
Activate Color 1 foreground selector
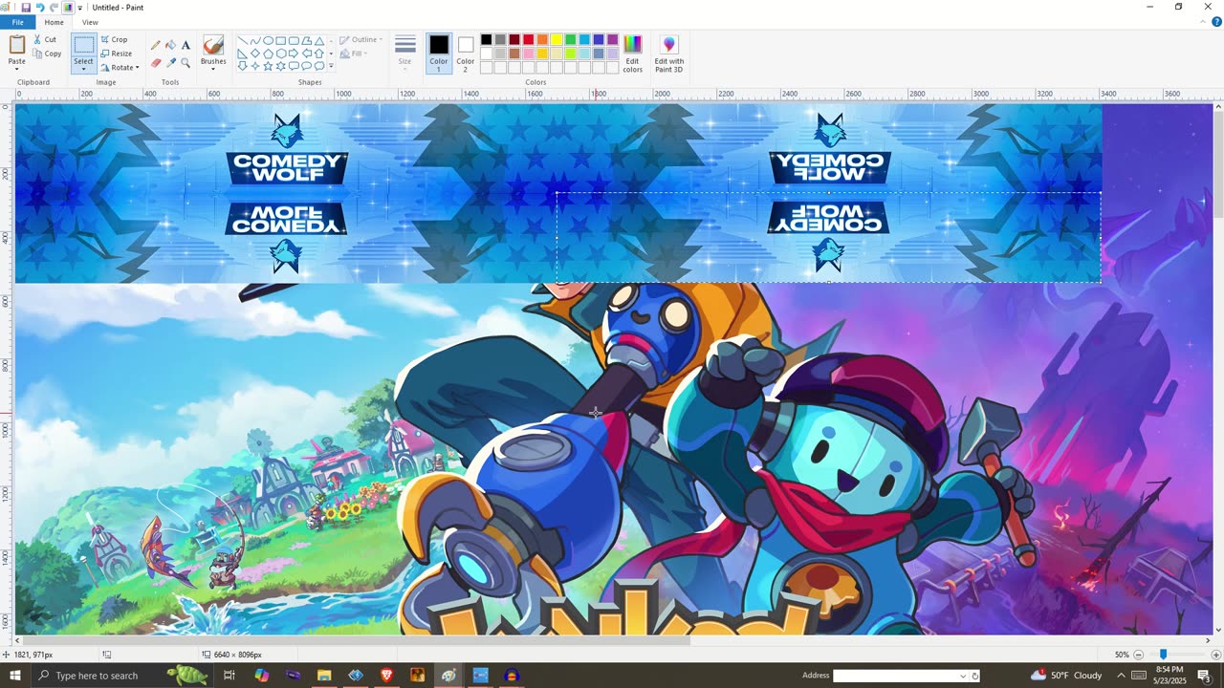439,54
